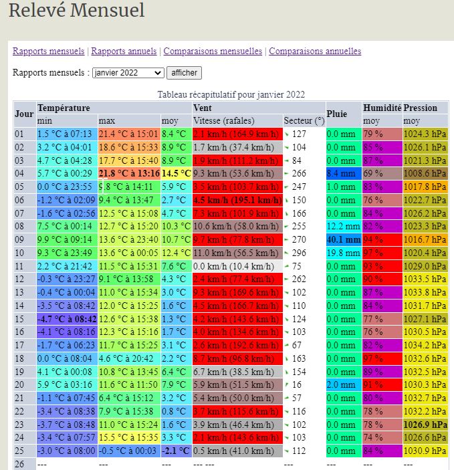Click wind direction arrow beside 296° on day 10
Screen dimensions: 454x470
click(287, 252)
